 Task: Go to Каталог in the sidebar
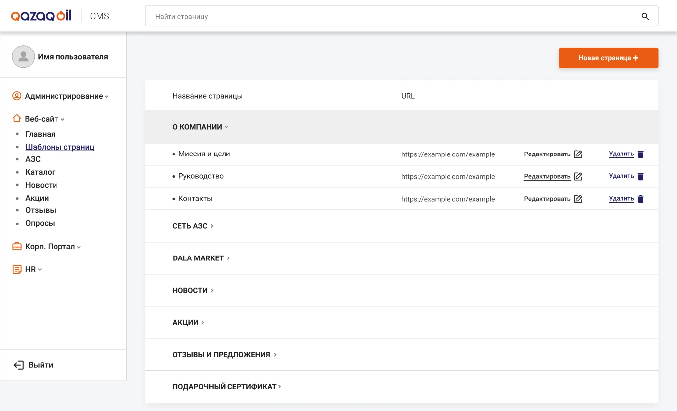point(40,172)
